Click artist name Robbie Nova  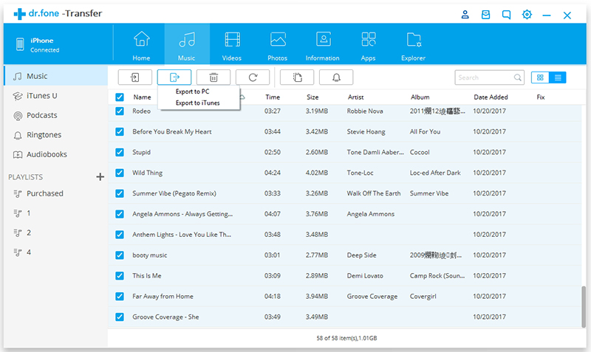click(x=365, y=111)
